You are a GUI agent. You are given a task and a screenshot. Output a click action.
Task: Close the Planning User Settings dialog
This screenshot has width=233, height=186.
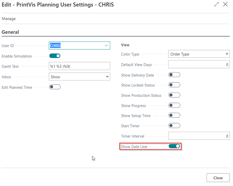click(x=225, y=4)
